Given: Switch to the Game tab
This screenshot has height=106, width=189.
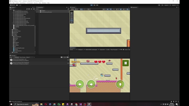Looking at the screenshot, I should [73, 48].
